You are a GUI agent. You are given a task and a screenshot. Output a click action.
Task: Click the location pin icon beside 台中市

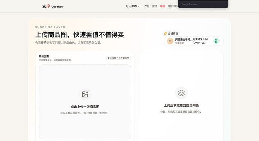pos(127,6)
